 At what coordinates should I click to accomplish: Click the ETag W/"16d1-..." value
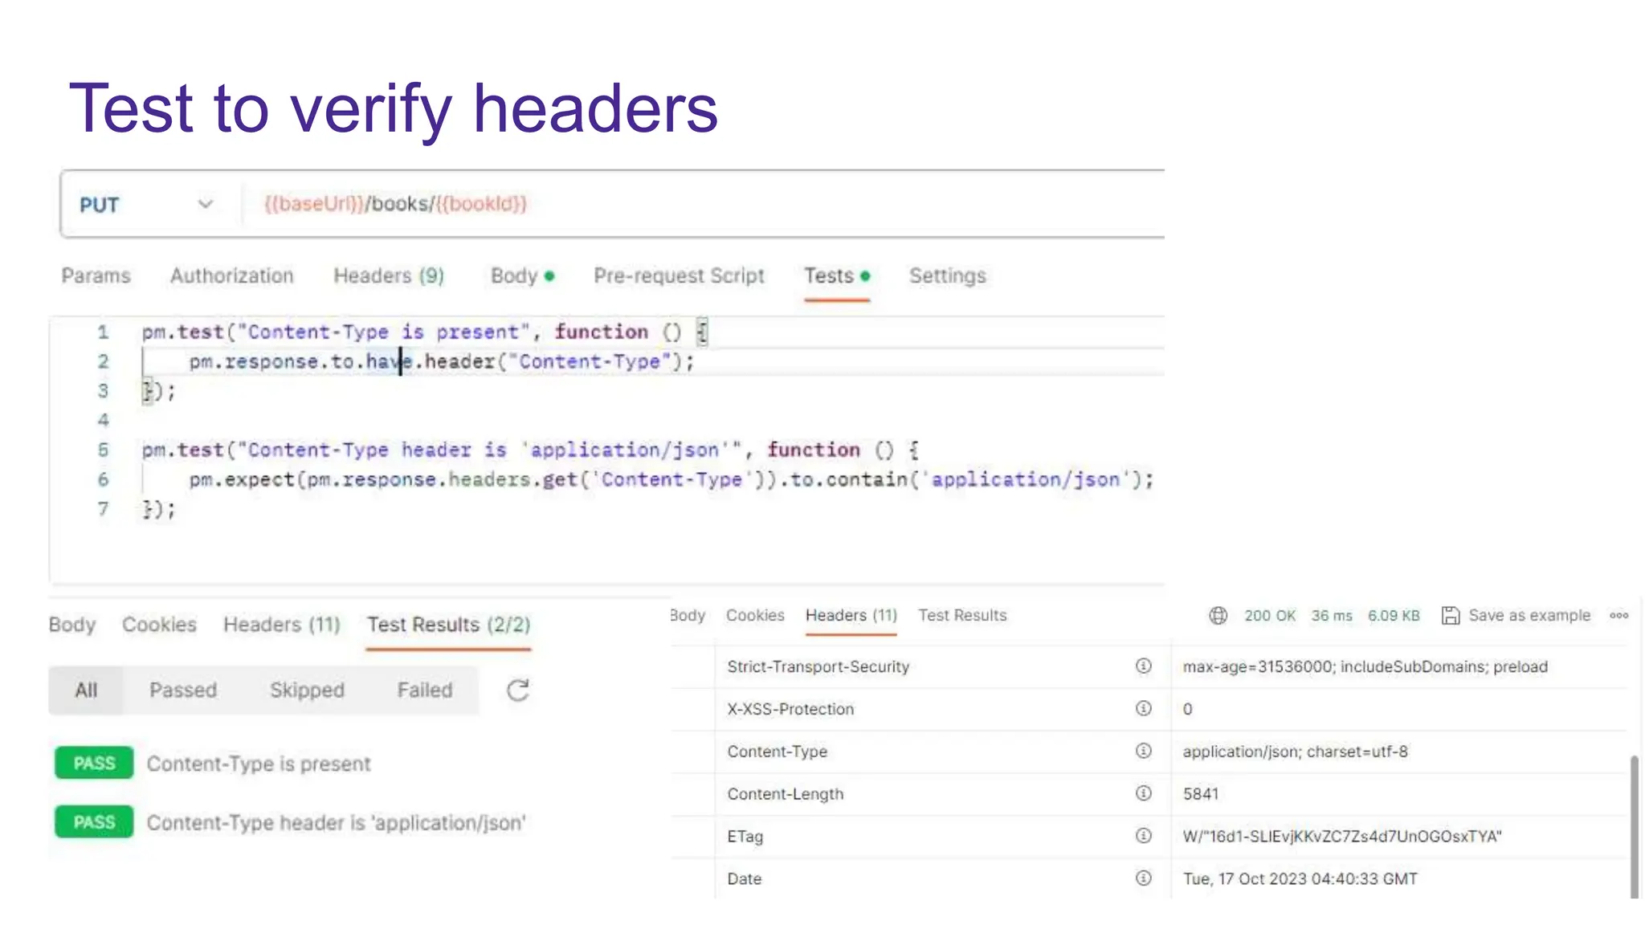(x=1341, y=837)
